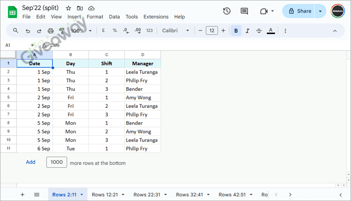Toggle Bold formatting
The width and height of the screenshot is (351, 201).
236,31
